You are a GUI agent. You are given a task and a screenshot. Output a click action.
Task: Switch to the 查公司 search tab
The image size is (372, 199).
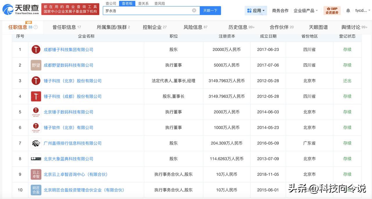111,3
